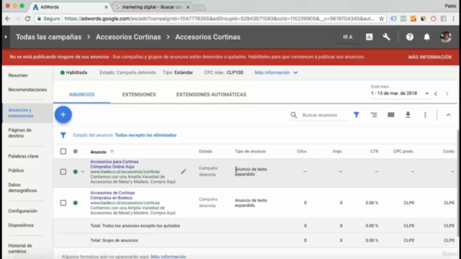Screen dimensions: 461x259
Task: Open Resumen in the sidebar
Action: point(18,76)
